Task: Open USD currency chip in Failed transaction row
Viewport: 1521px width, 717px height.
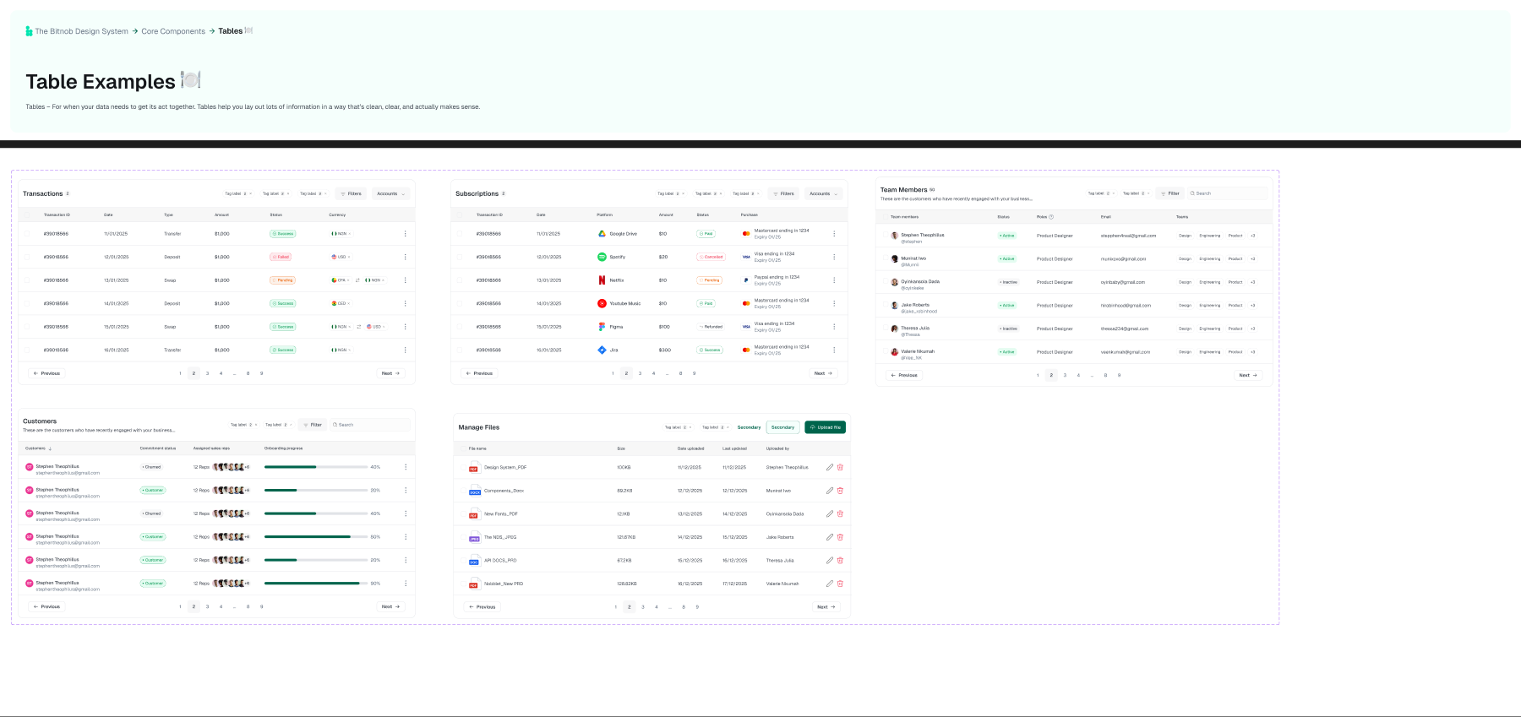Action: coord(341,257)
